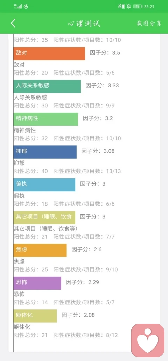The image size is (168, 361).
Task: Tap the 心理测试 page title
Action: (84, 24)
